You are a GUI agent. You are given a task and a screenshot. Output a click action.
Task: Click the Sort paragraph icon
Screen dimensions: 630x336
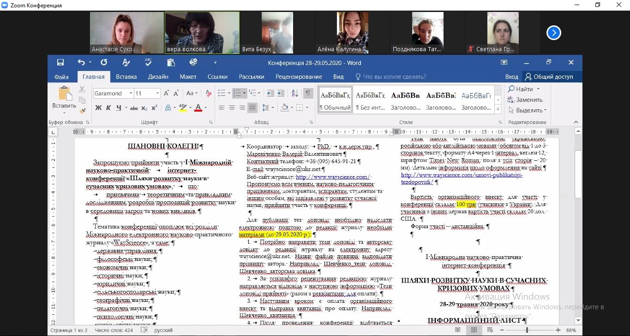tap(295, 94)
